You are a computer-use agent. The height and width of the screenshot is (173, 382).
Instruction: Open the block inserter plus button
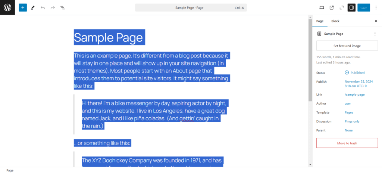(x=23, y=7)
